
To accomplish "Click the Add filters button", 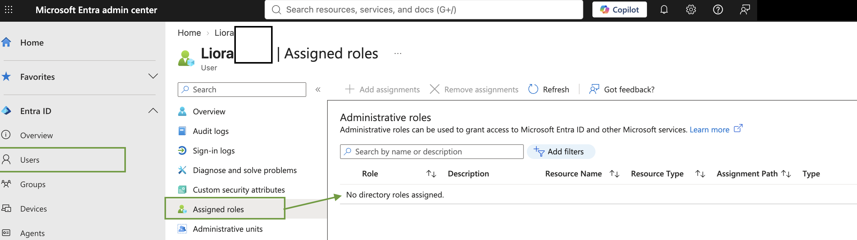I will coord(561,152).
